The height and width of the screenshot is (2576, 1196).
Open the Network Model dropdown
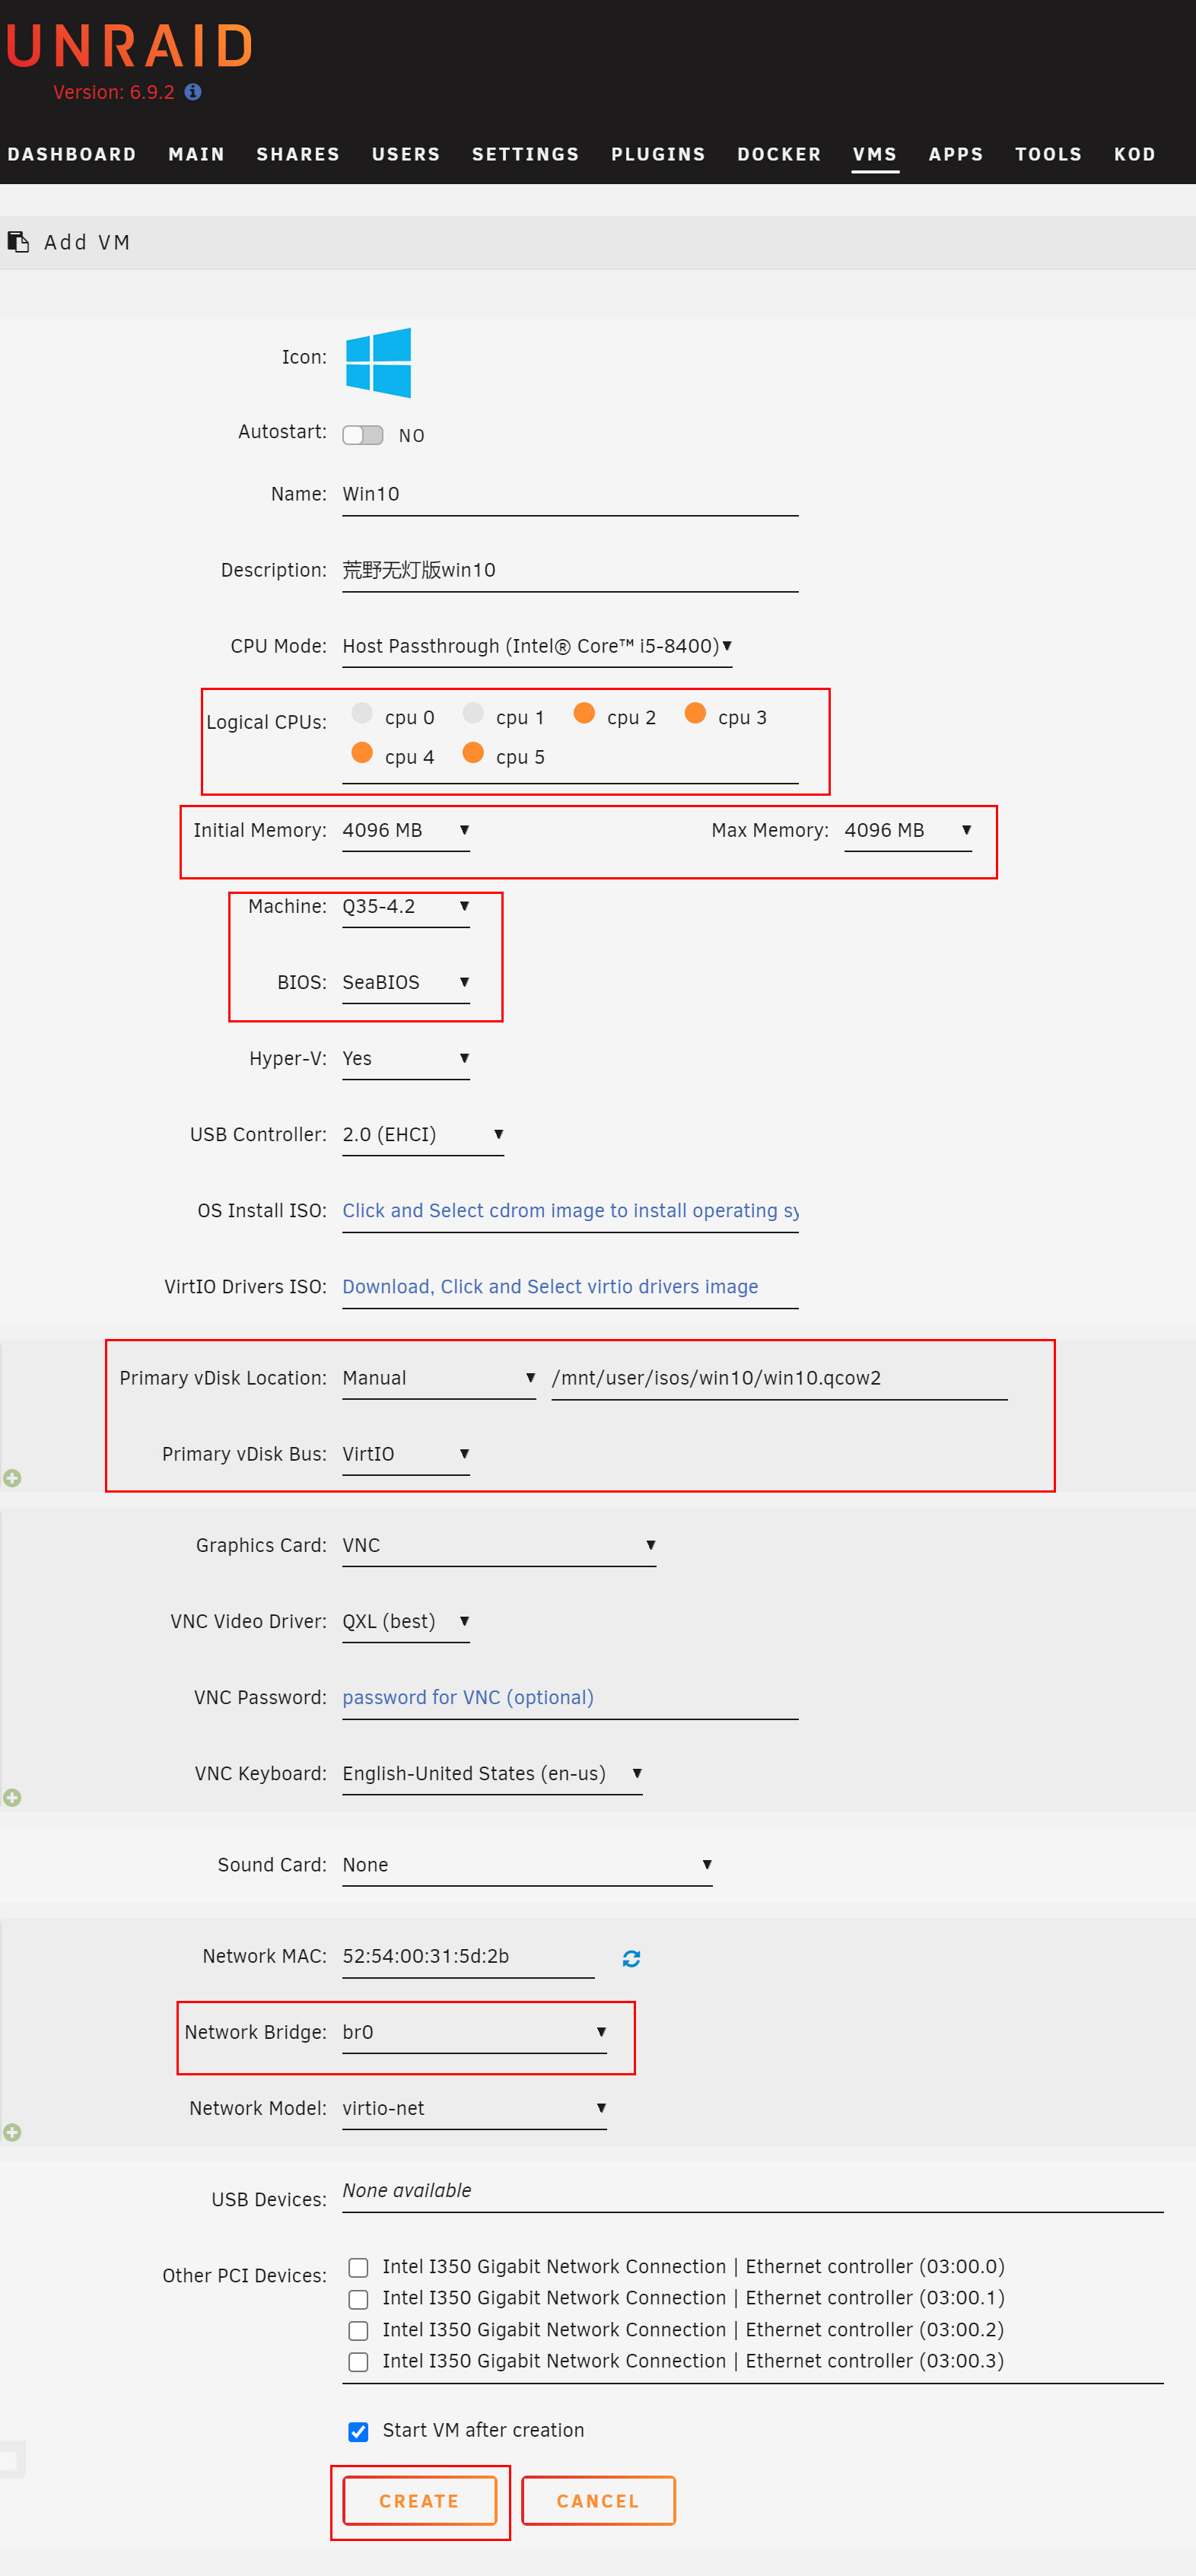(474, 2109)
